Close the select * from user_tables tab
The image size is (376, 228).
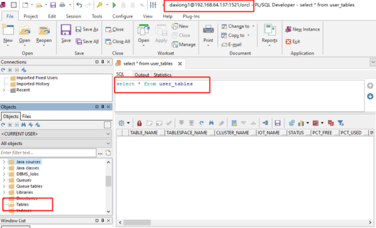click(180, 64)
